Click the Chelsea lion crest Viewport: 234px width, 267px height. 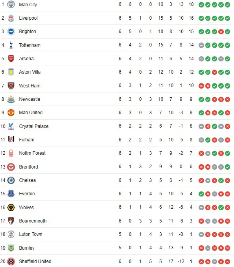11,180
